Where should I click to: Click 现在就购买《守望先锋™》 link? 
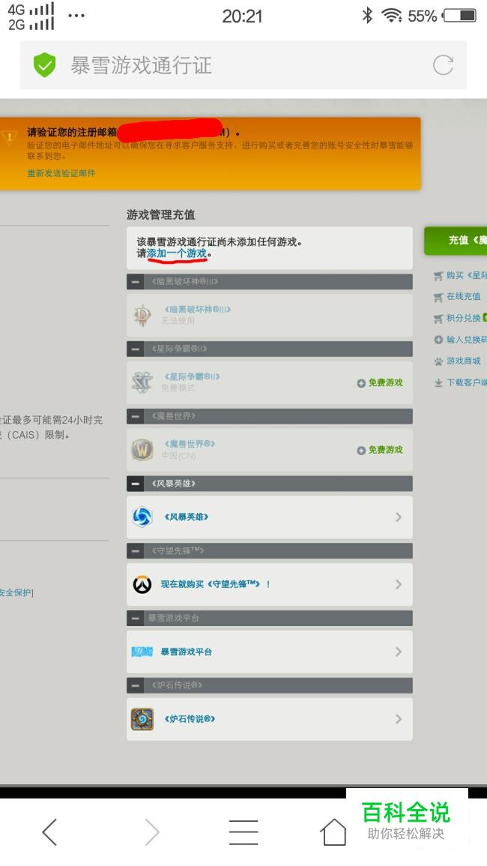(215, 584)
